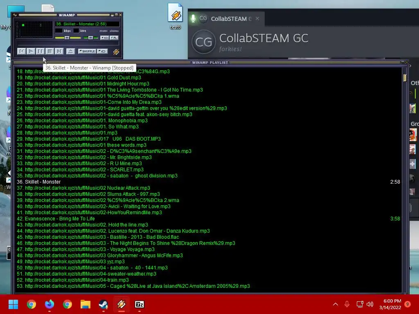Viewport: 419px width, 314px height.
Task: Click the CG group avatar in Steam chat
Action: coord(204,42)
